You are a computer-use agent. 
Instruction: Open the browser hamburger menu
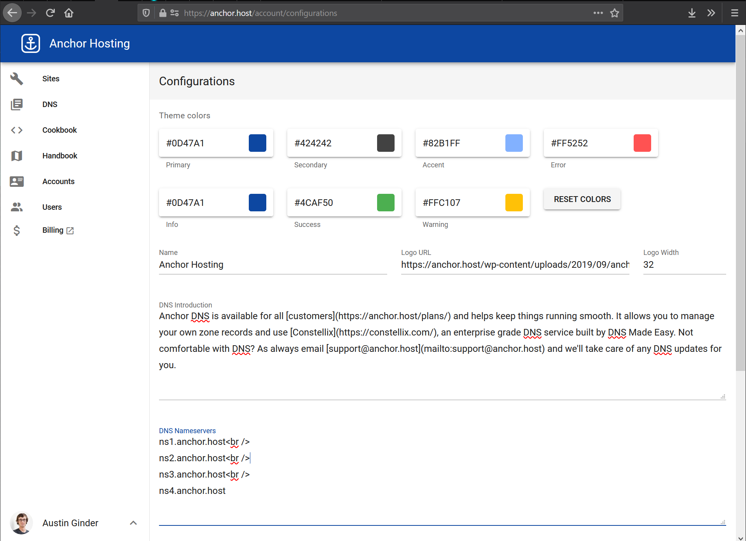pos(735,13)
